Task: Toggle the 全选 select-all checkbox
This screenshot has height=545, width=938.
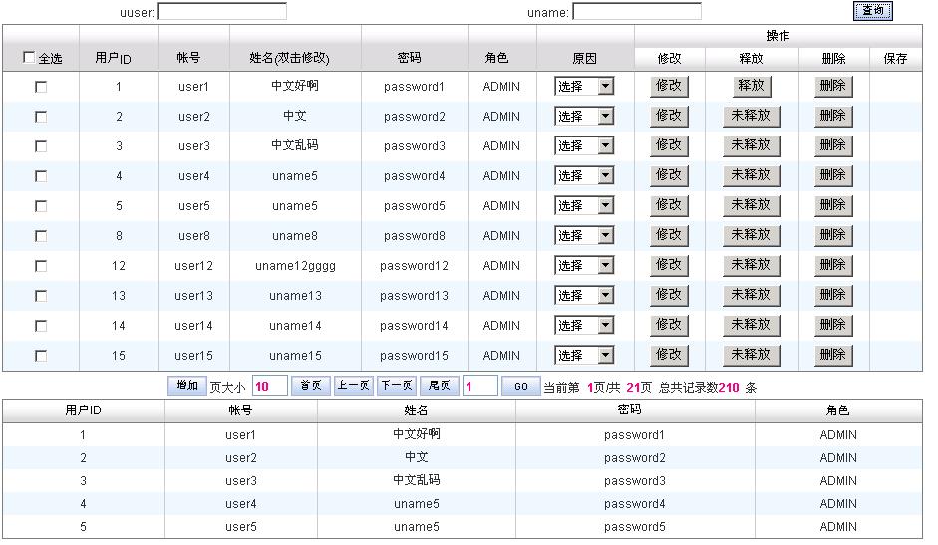Action: pyautogui.click(x=29, y=58)
